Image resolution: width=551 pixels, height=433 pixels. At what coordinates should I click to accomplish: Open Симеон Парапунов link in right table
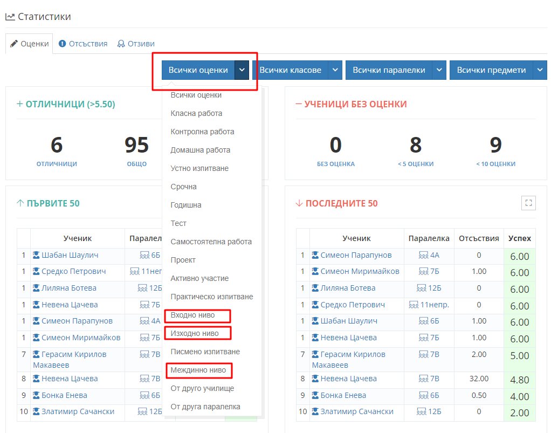(356, 255)
